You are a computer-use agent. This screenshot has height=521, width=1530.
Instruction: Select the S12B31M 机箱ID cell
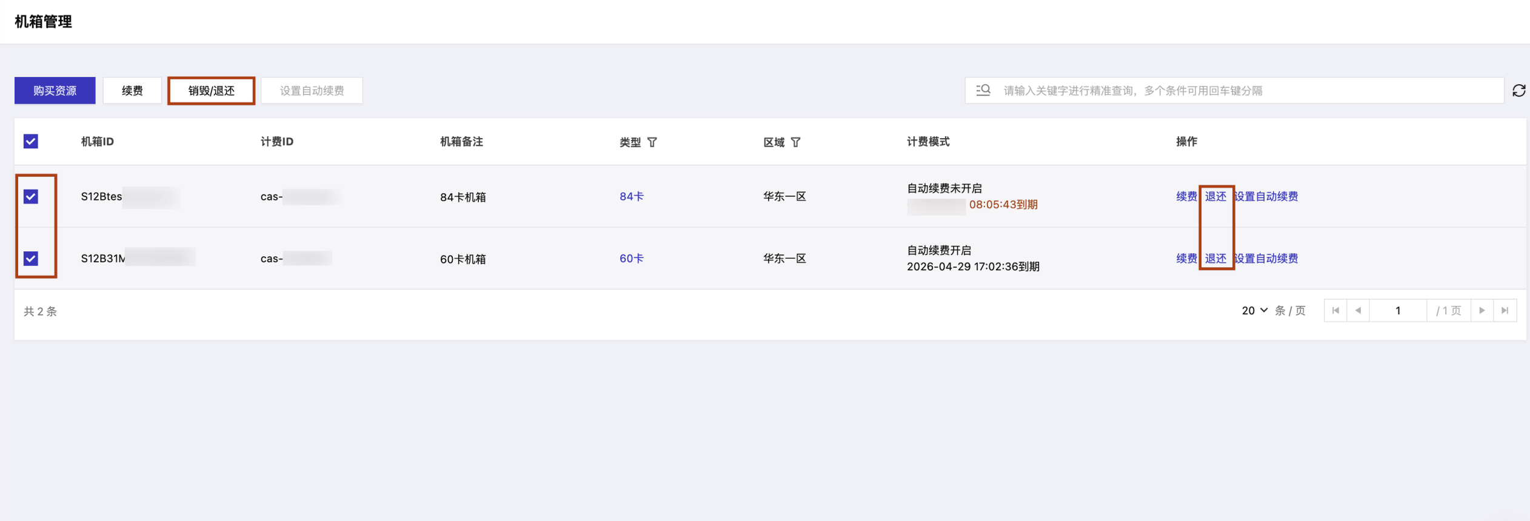click(138, 259)
